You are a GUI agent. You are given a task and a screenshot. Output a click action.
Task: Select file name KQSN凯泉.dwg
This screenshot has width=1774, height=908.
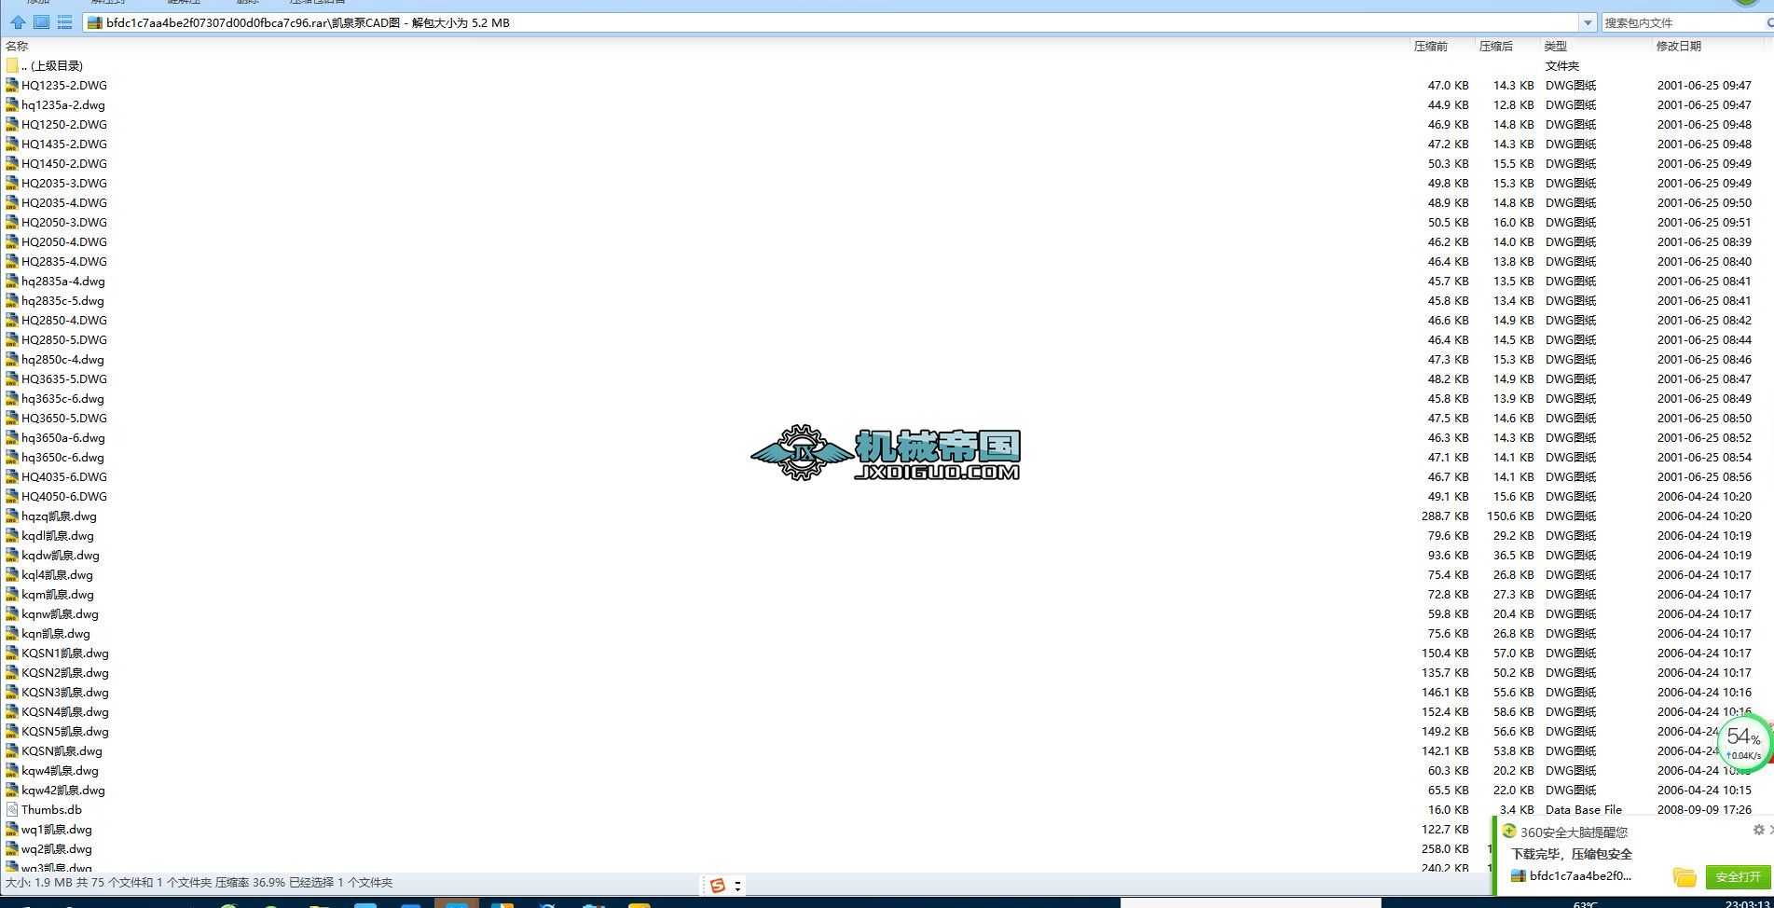[x=62, y=750]
